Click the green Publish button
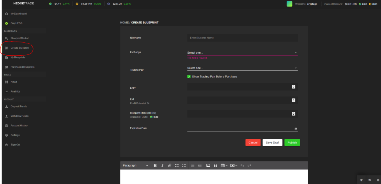 [x=292, y=142]
